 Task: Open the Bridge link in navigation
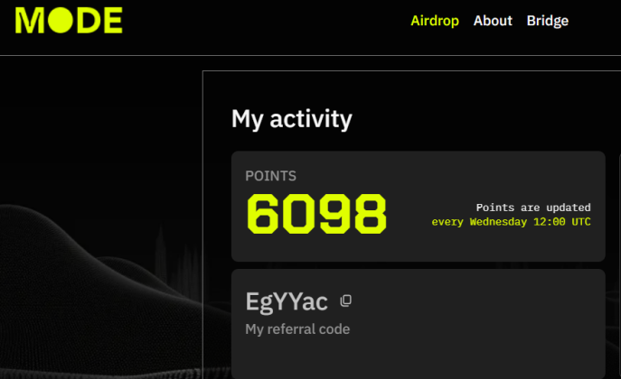(548, 21)
